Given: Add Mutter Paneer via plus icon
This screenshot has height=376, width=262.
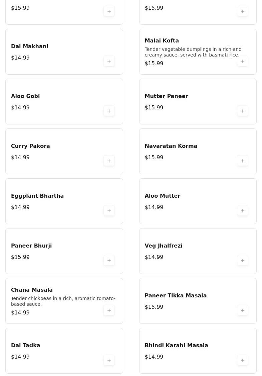Looking at the screenshot, I should click(x=243, y=111).
